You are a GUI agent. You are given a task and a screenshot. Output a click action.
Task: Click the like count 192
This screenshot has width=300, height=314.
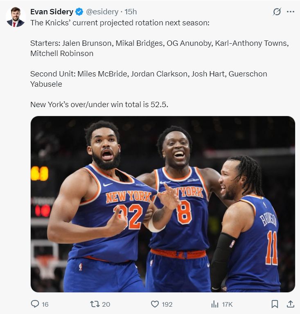[x=167, y=304]
